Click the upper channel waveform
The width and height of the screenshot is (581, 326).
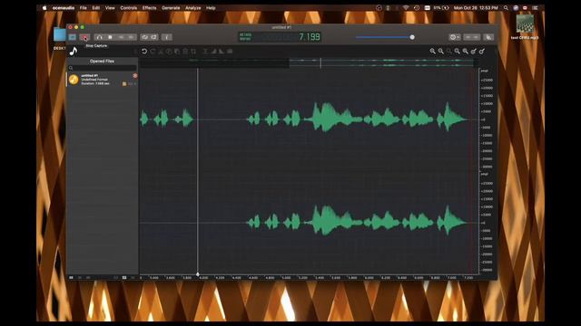tap(309, 120)
